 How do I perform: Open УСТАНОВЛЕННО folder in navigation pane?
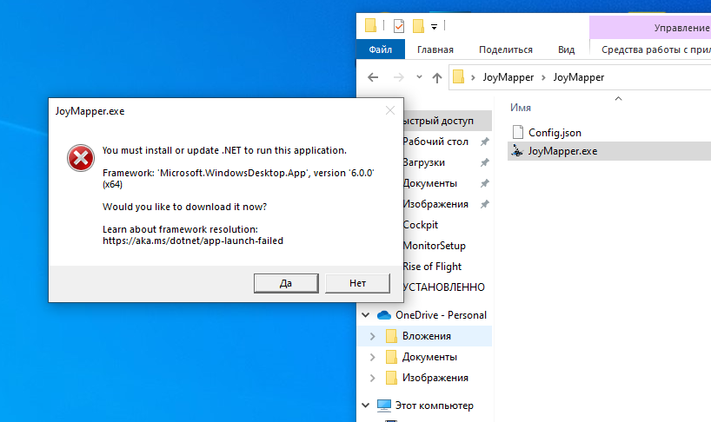tap(444, 287)
